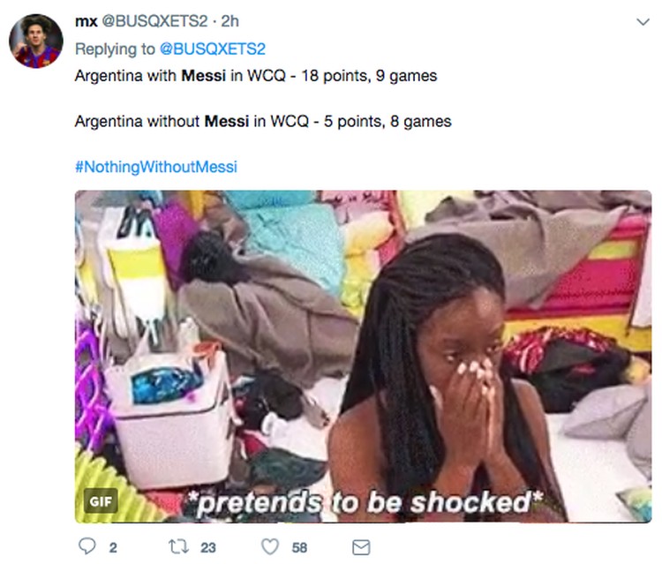Follow the @BUSQXETS2 replying-to mention link
This screenshot has width=662, height=564.
tap(213, 49)
